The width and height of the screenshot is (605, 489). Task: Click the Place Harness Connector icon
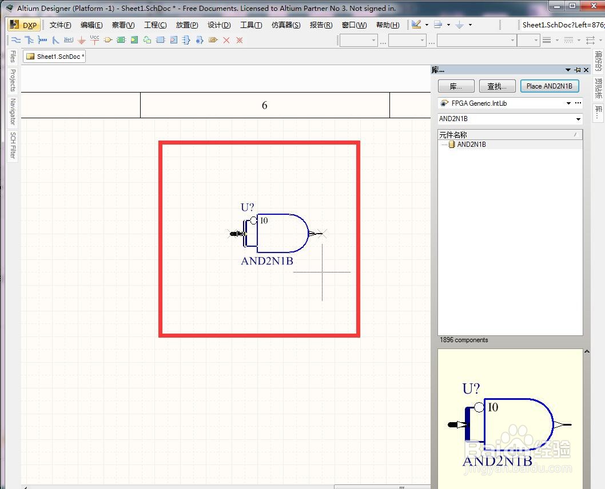(x=161, y=39)
